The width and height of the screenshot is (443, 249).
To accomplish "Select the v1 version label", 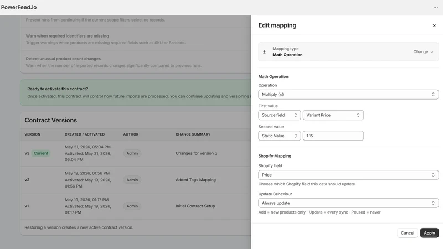I will coord(27,206).
